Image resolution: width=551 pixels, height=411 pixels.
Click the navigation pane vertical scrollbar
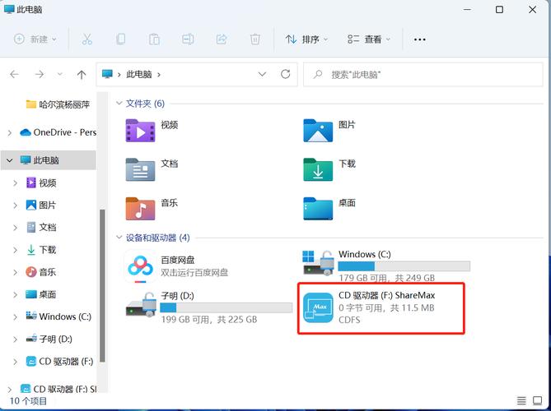[x=102, y=285]
